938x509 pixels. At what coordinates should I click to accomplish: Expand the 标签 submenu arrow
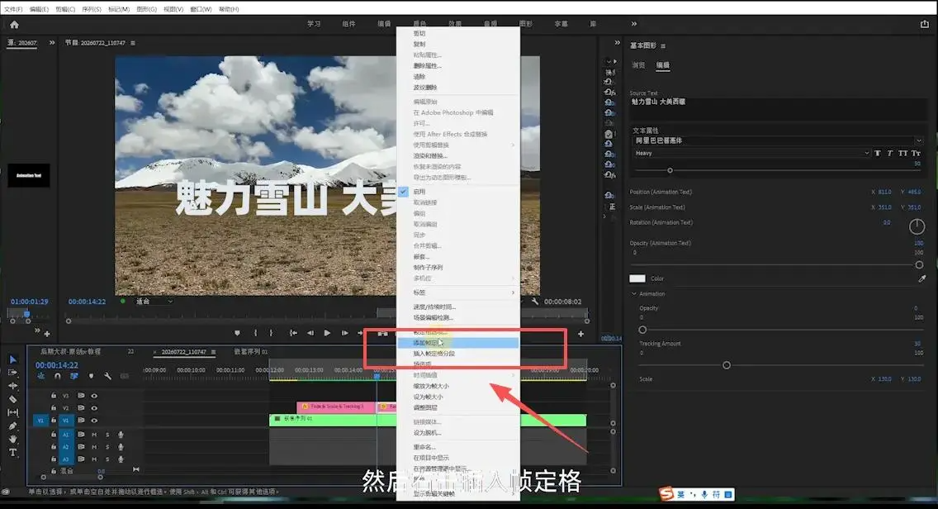(x=513, y=293)
